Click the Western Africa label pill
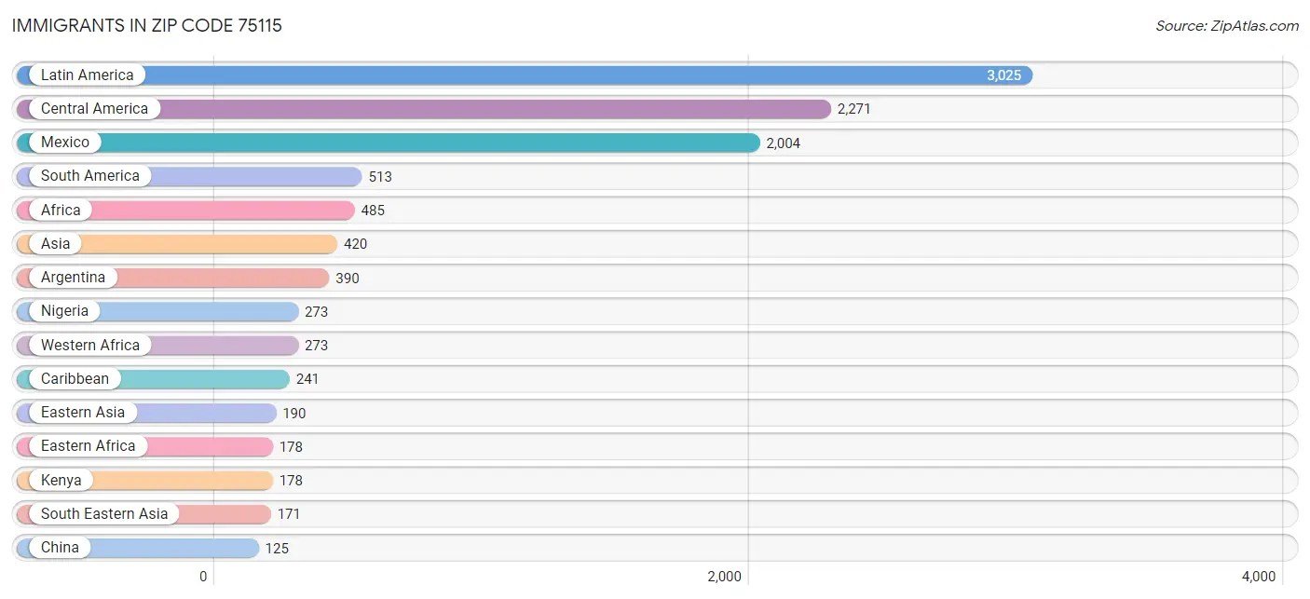 pyautogui.click(x=89, y=345)
